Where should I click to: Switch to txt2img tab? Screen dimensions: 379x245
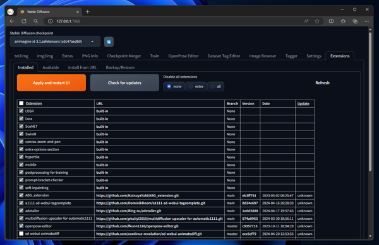click(21, 56)
